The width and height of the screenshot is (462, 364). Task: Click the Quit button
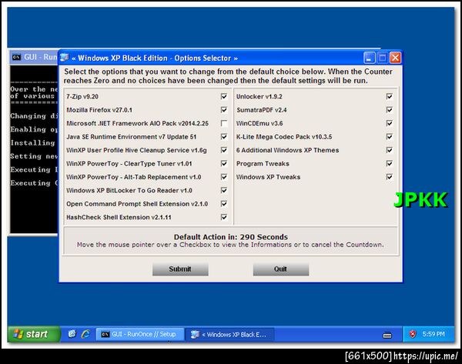(281, 269)
